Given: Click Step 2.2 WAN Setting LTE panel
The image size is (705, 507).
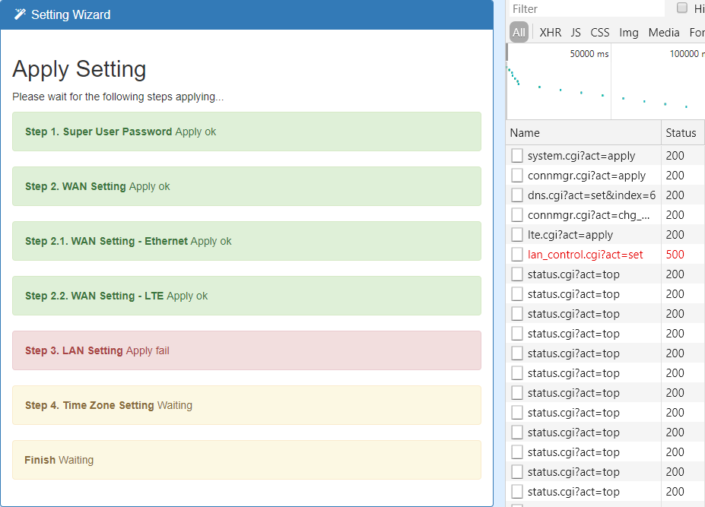Looking at the screenshot, I should (246, 296).
